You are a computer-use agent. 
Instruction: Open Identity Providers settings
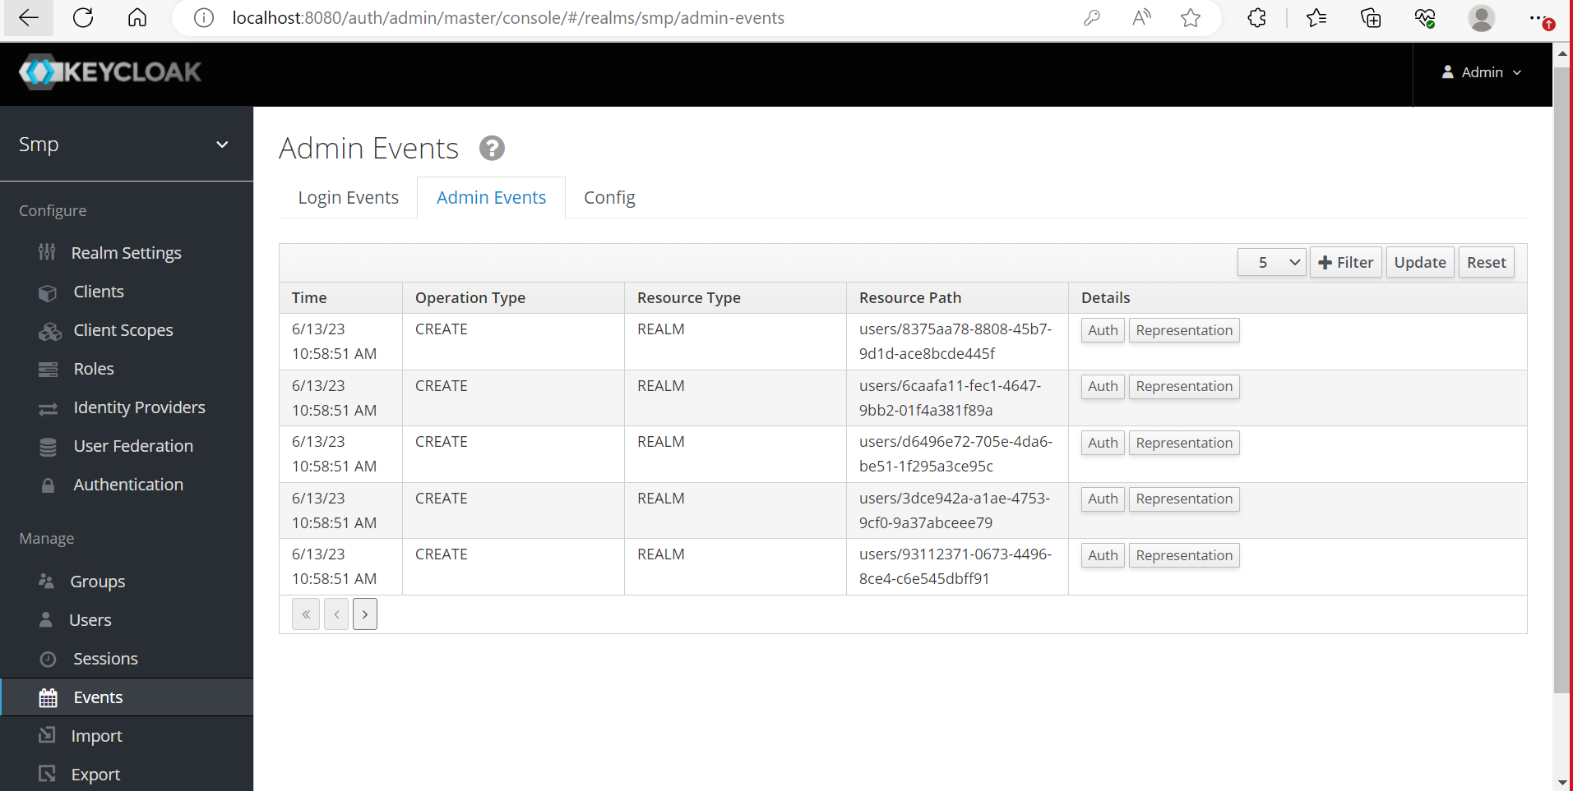point(49,407)
